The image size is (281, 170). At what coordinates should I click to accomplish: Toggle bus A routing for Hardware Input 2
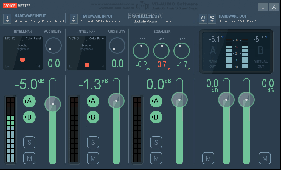(x=93, y=101)
